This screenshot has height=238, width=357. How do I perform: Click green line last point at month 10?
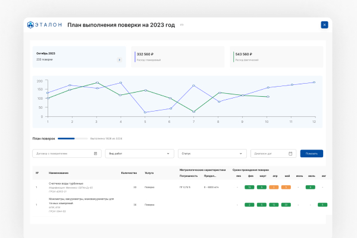[x=268, y=97]
